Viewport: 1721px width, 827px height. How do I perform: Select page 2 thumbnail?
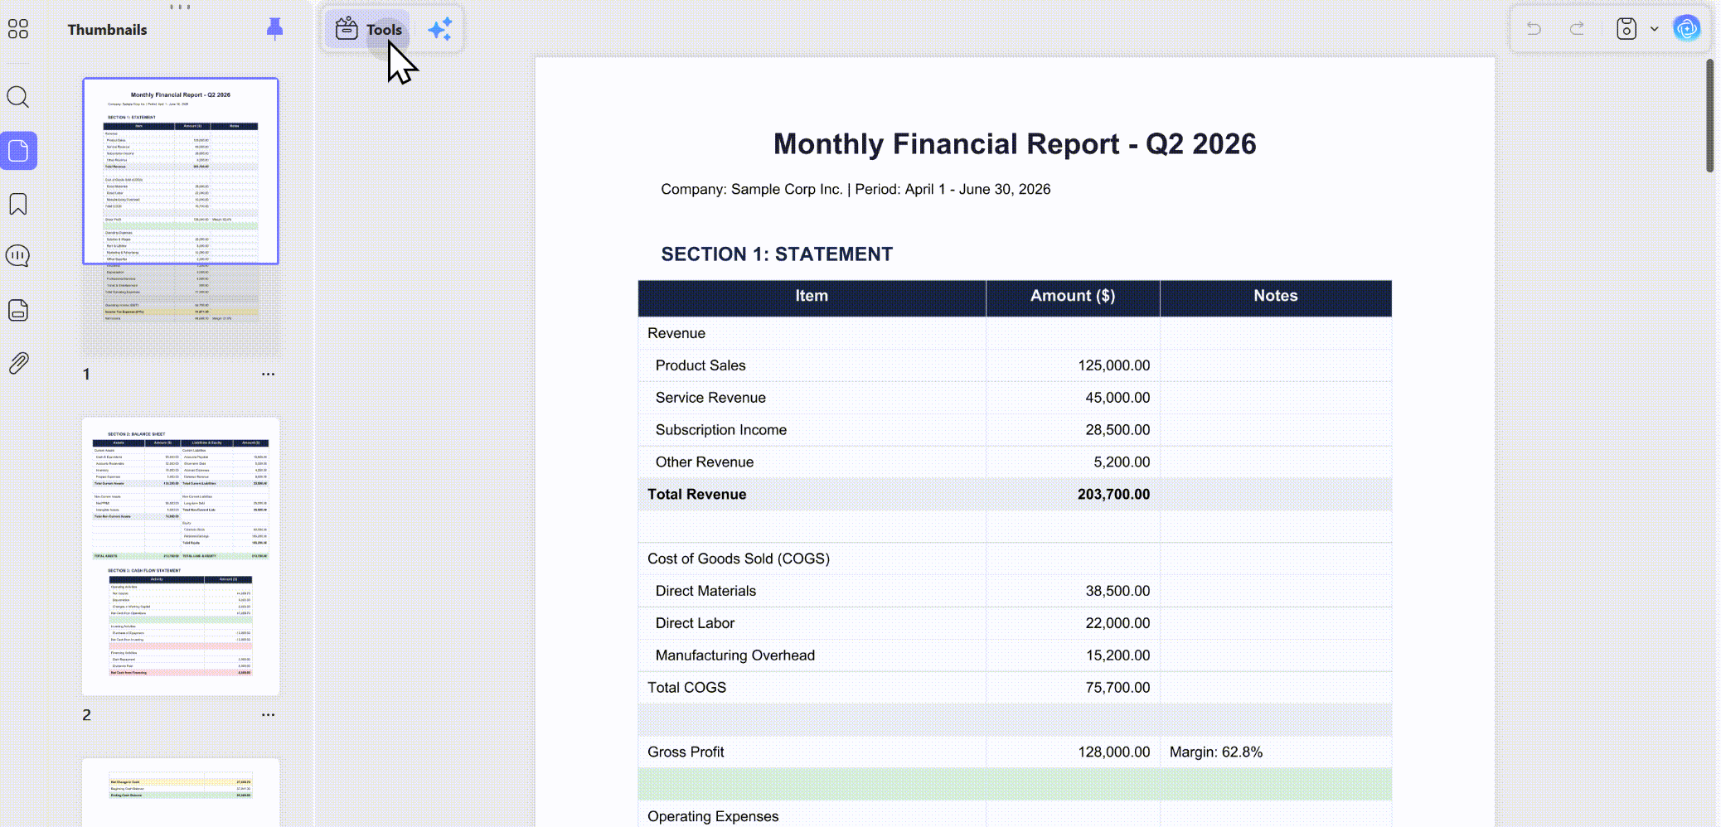tap(181, 557)
